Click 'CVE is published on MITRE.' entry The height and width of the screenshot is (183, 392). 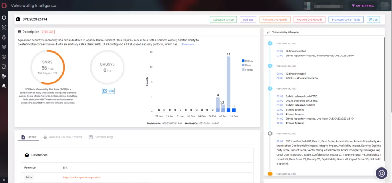(301, 101)
